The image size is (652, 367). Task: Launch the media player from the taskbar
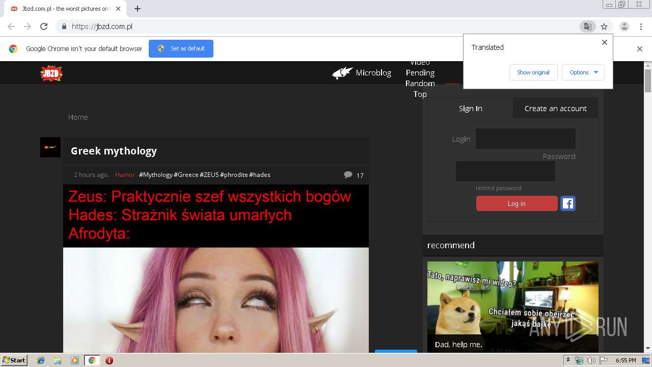click(x=75, y=360)
